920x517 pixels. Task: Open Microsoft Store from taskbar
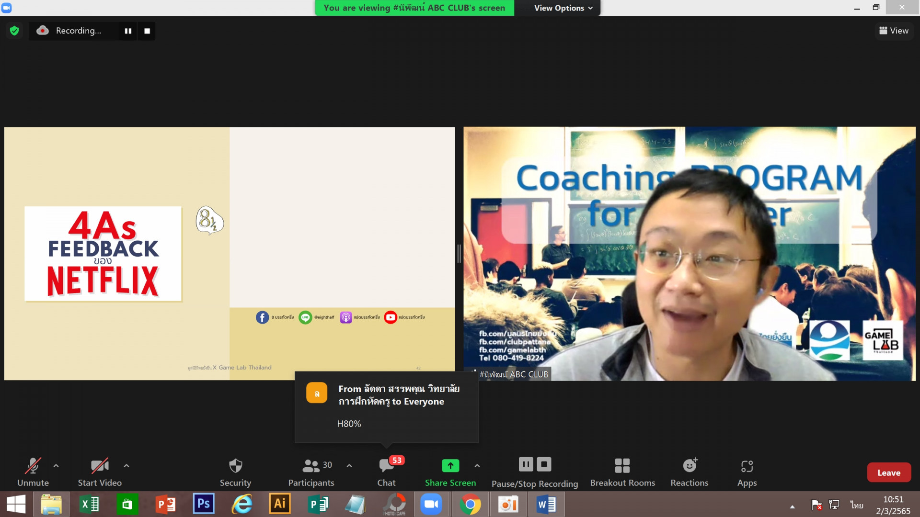(127, 504)
